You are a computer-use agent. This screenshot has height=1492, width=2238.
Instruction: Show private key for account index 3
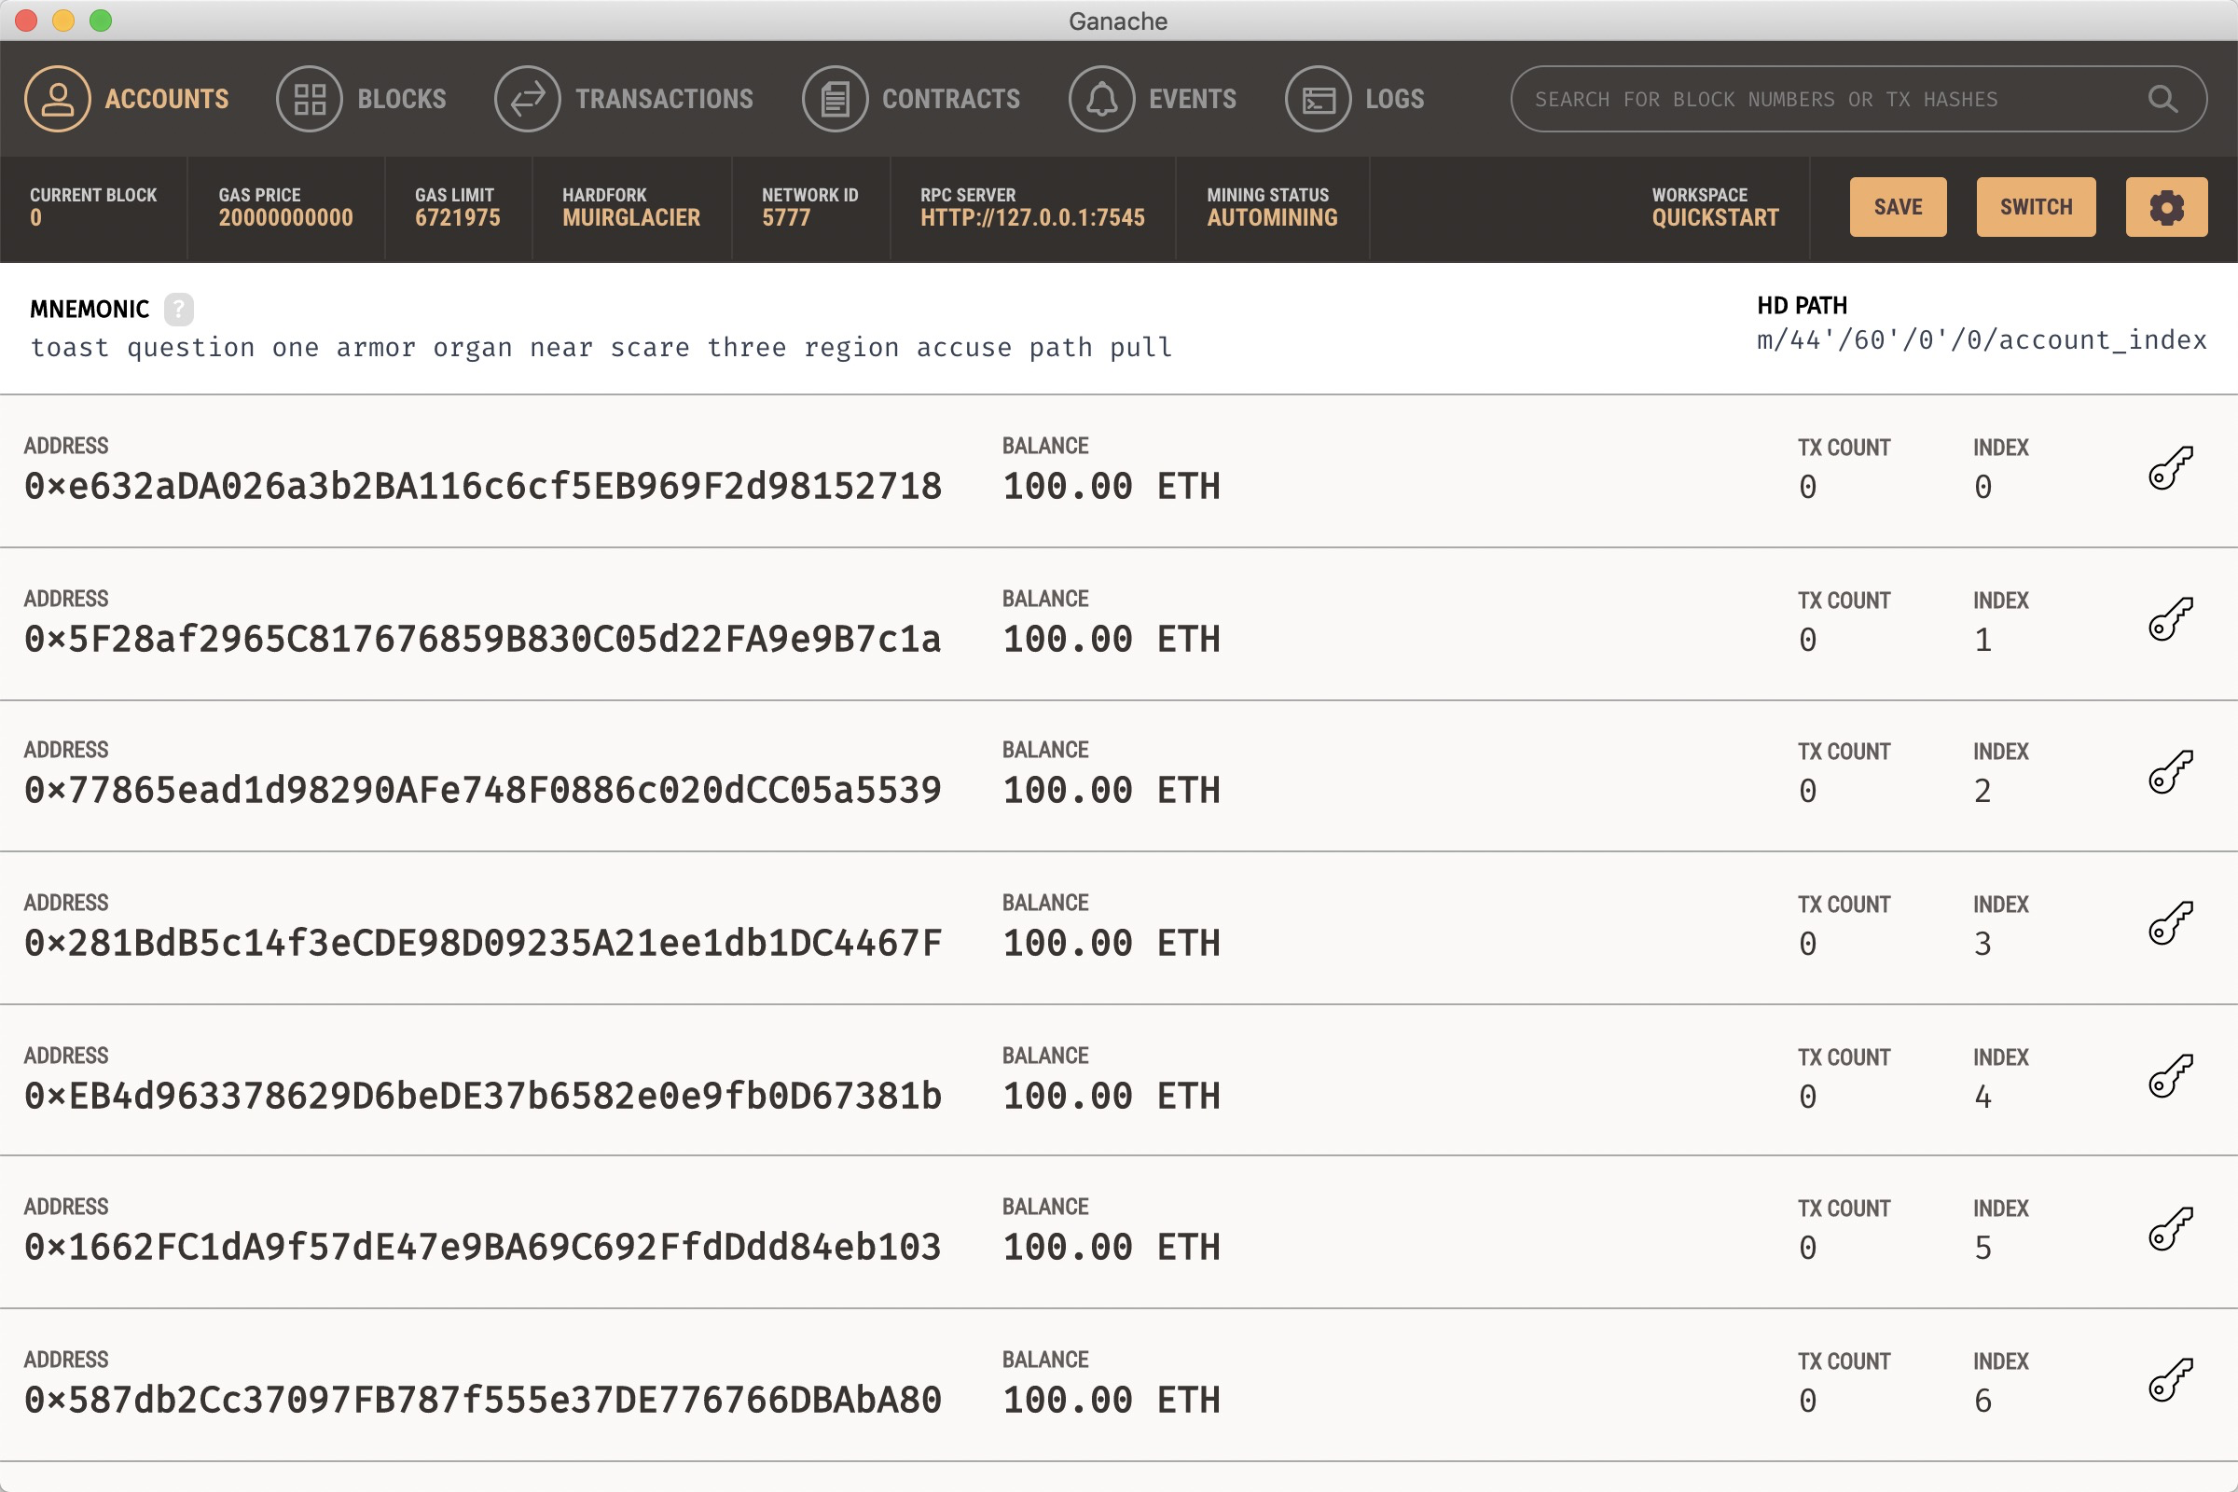point(2171,924)
